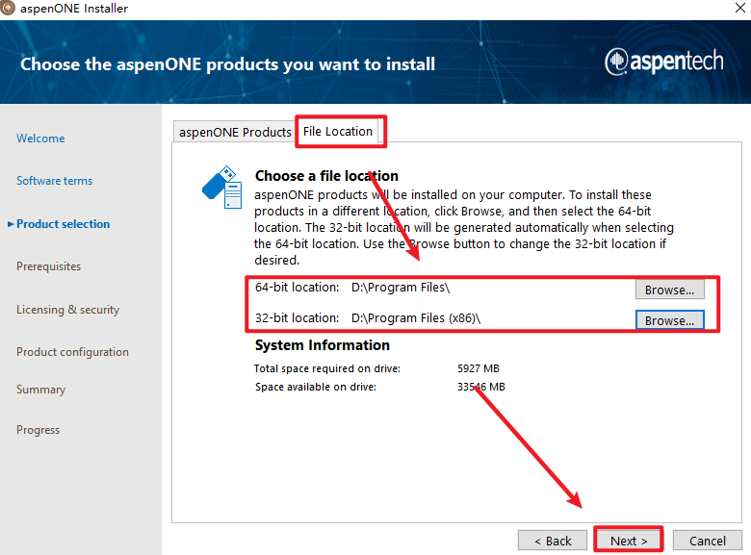Viewport: 751px width, 555px height.
Task: Open the Licensing & security step
Action: [x=67, y=310]
